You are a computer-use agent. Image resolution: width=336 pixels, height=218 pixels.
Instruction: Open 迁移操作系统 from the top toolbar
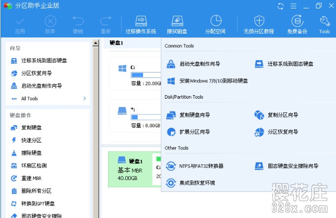pos(141,25)
